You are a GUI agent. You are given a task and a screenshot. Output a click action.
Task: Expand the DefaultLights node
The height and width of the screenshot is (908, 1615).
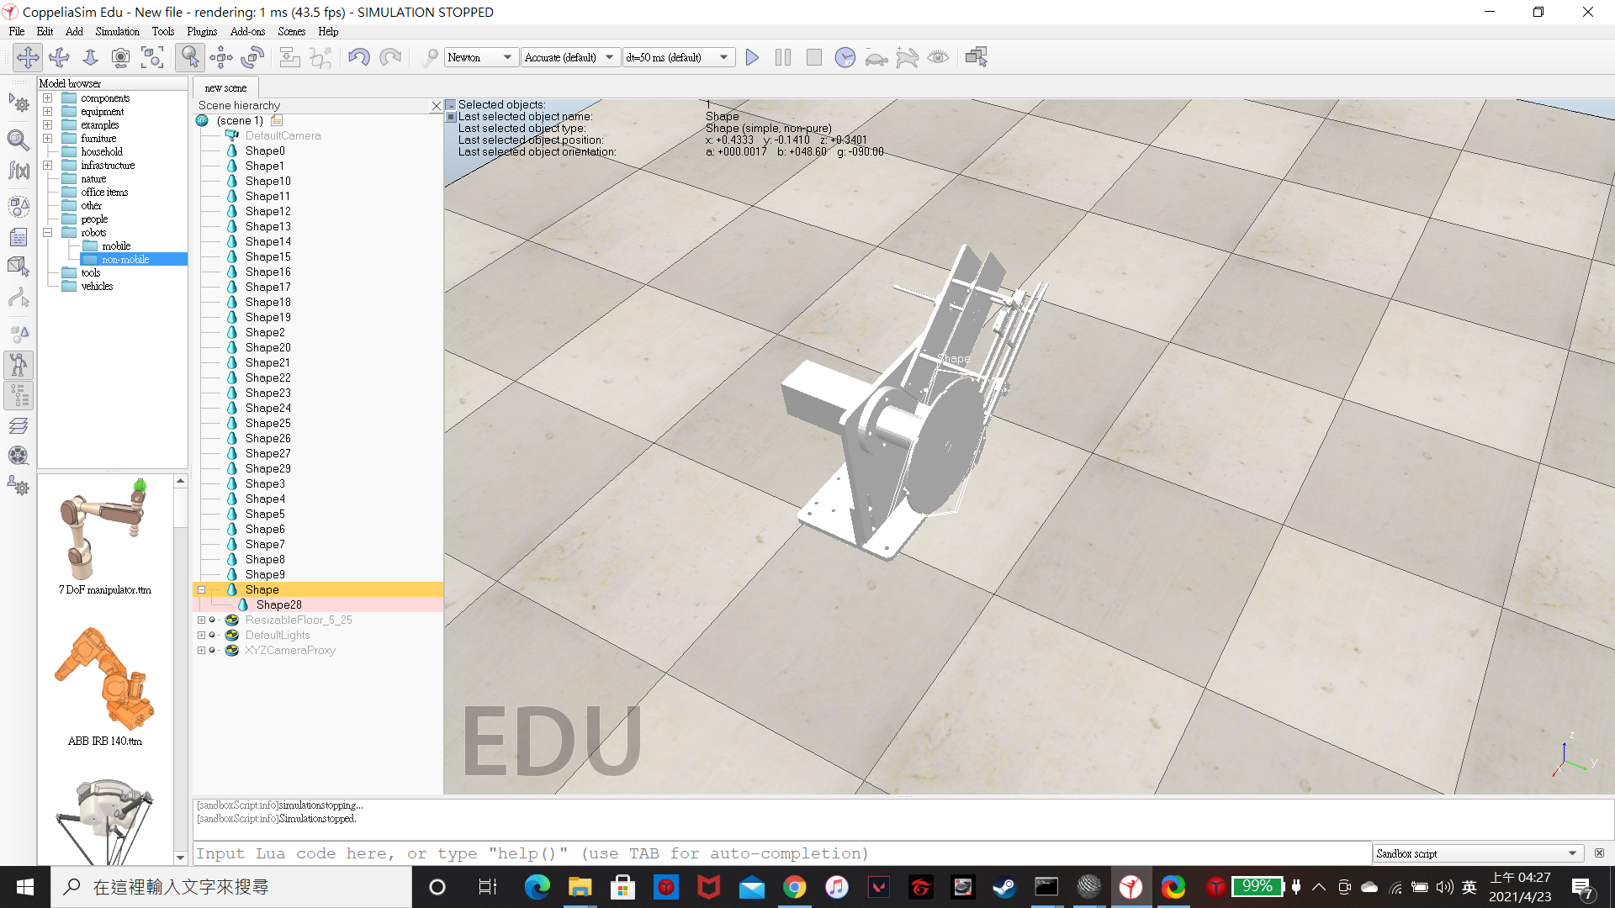point(202,636)
